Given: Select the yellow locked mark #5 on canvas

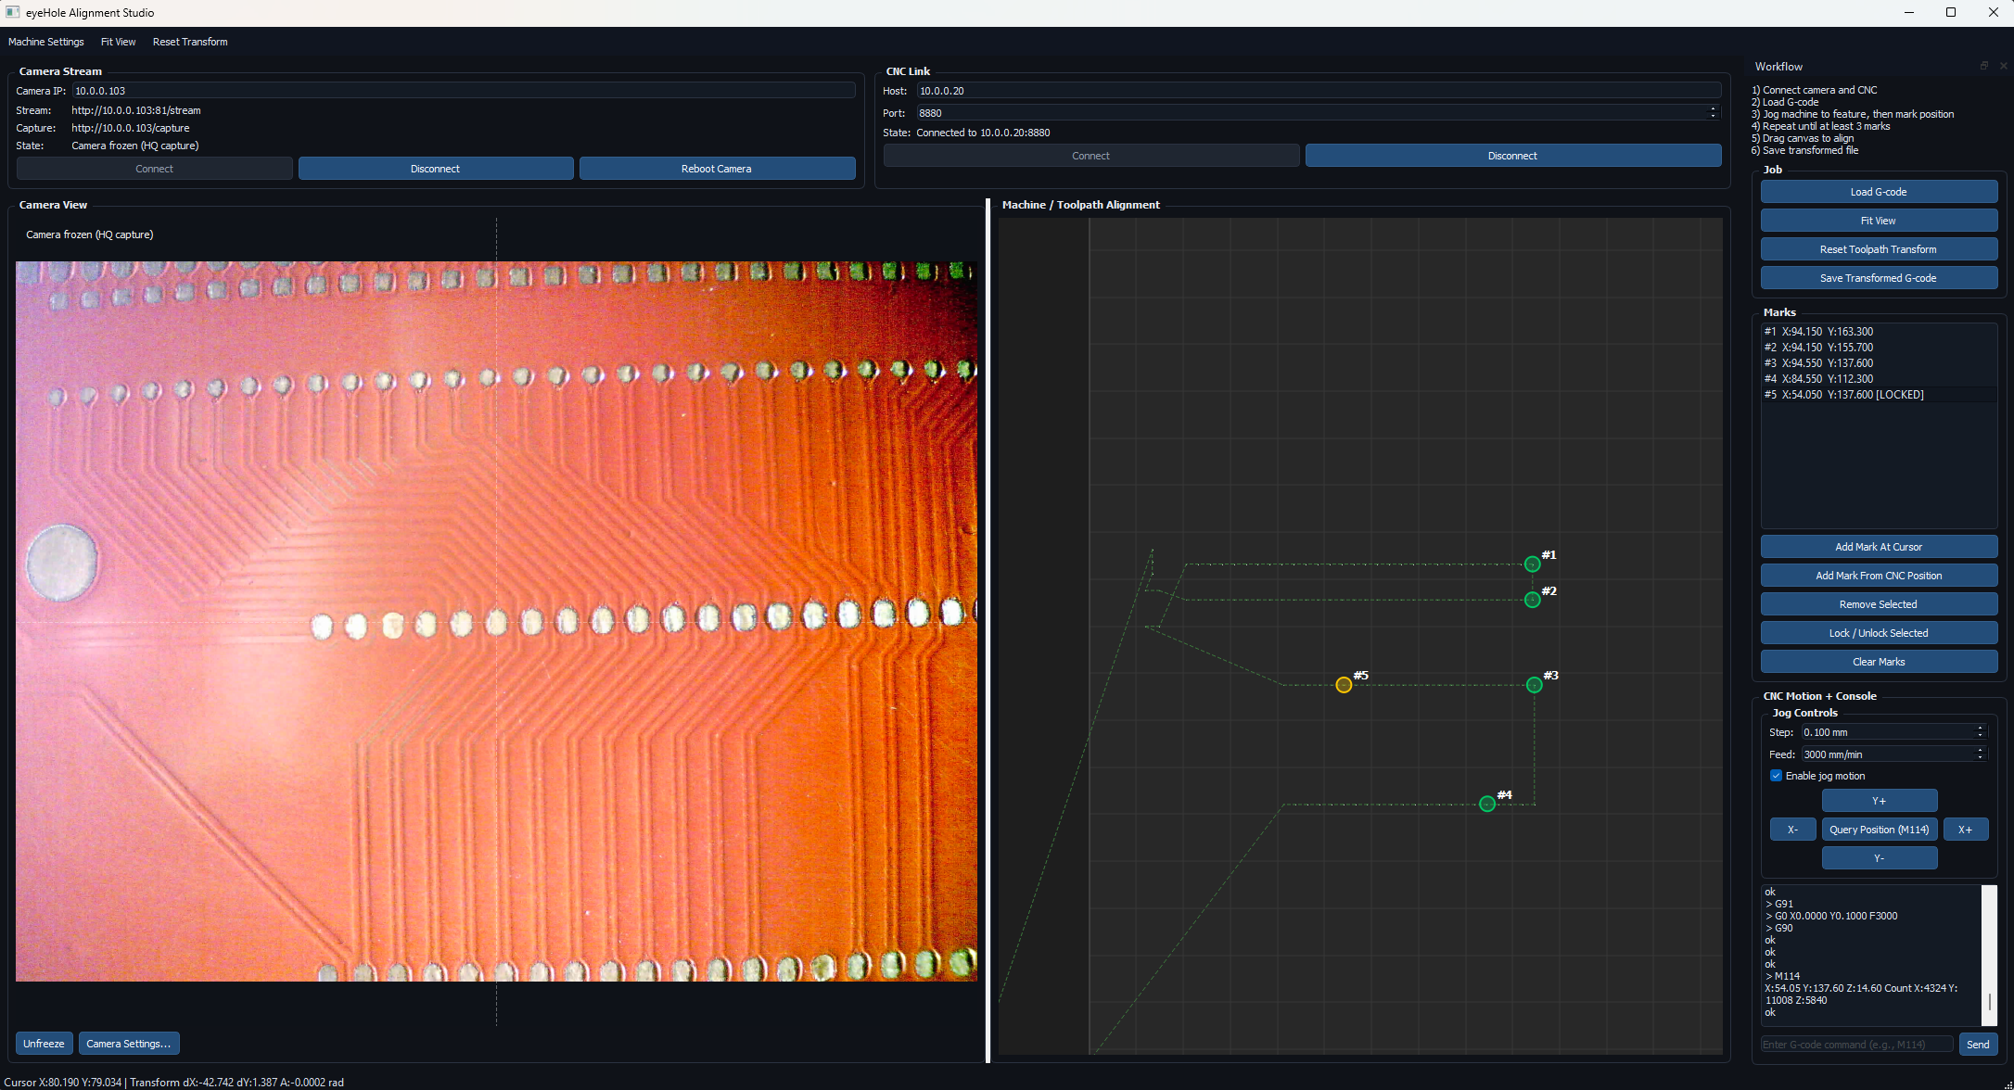Looking at the screenshot, I should [x=1344, y=685].
